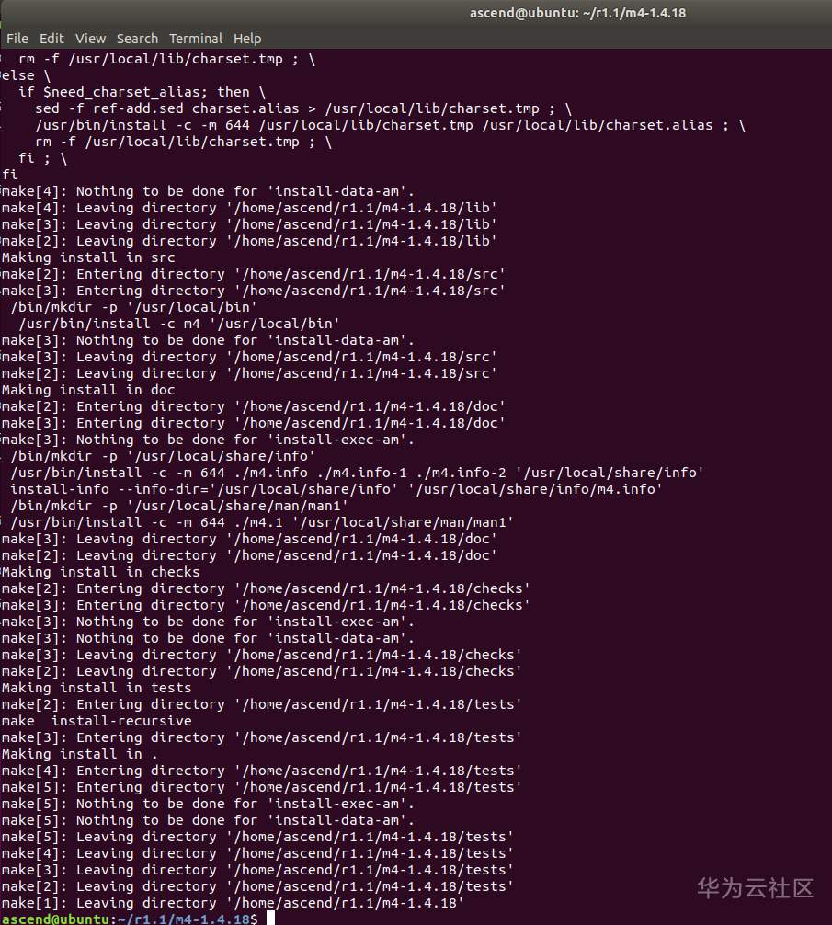Click the "Making install in checks" output line
Viewport: 832px width, 925px height.
[101, 572]
